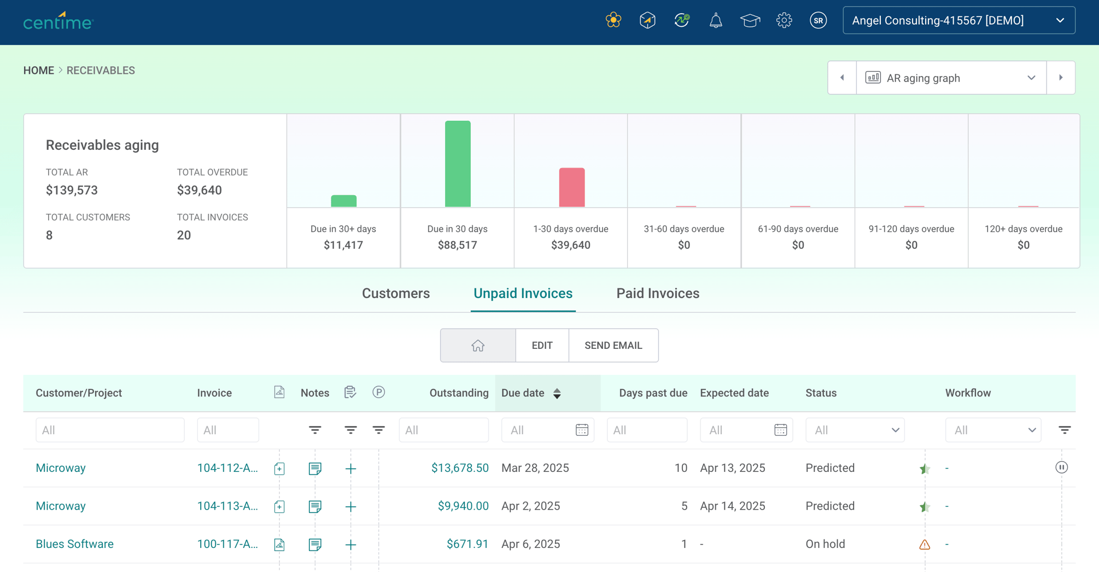Viewport: 1099px width, 572px height.
Task: Sort by the Due date column arrows
Action: point(557,393)
